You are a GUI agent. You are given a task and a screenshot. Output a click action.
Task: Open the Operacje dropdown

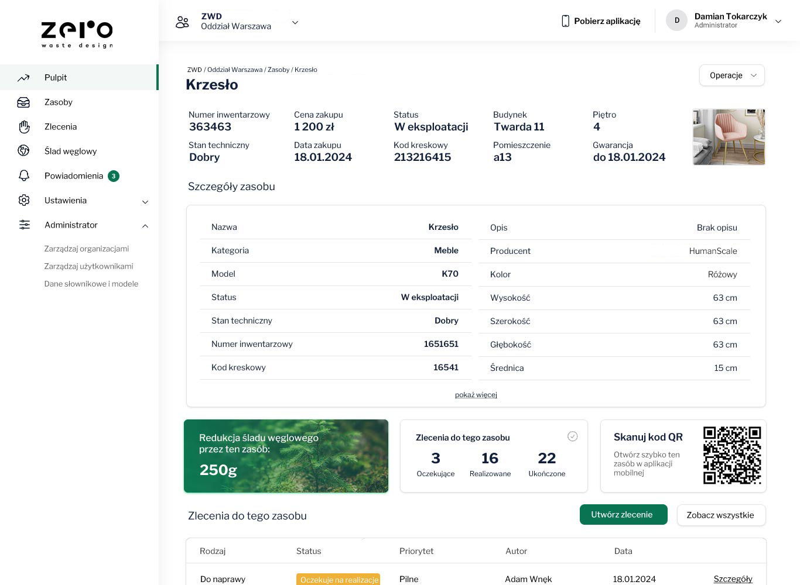coord(732,75)
